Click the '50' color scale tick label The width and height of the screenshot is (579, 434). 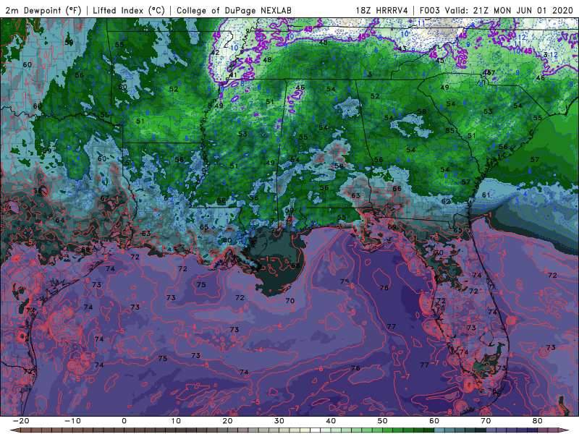383,421
